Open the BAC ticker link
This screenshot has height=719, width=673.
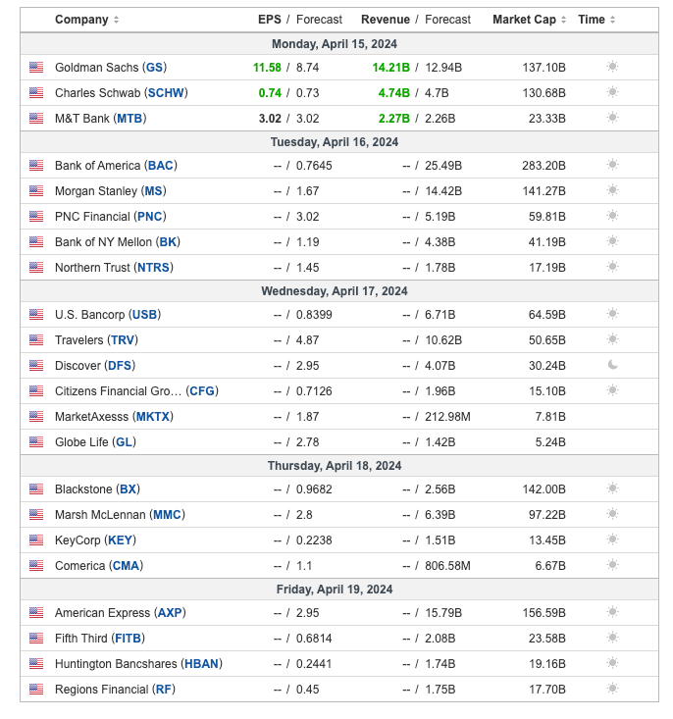160,166
